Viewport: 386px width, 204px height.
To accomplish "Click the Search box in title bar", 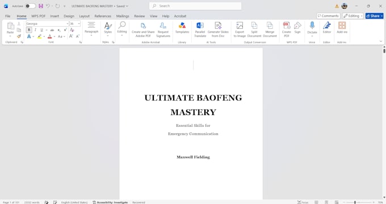I will point(195,6).
